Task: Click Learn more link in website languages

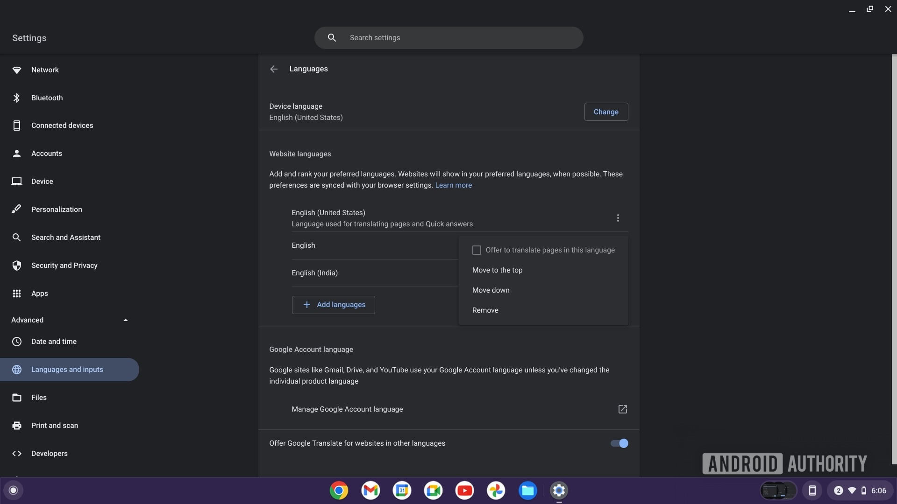Action: tap(454, 185)
